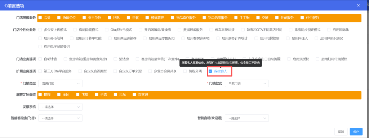Enable the 业主单位 checkbox
The width and height of the screenshot is (369, 138).
coord(84,18)
